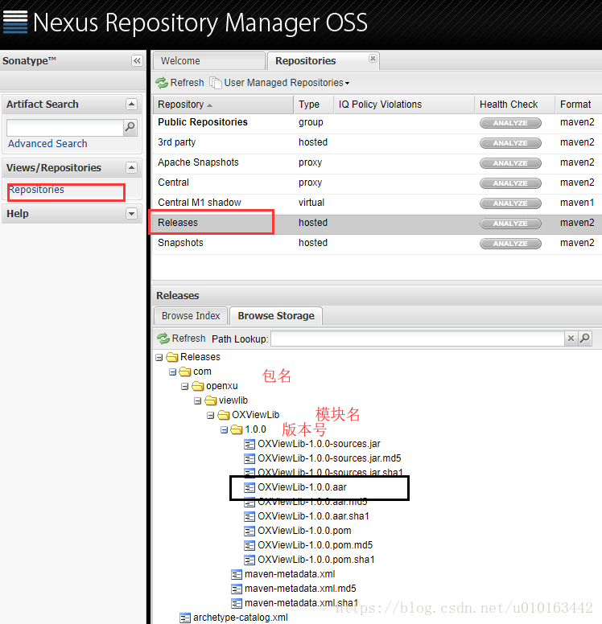Collapse the 1.0.0 version folder

point(224,429)
